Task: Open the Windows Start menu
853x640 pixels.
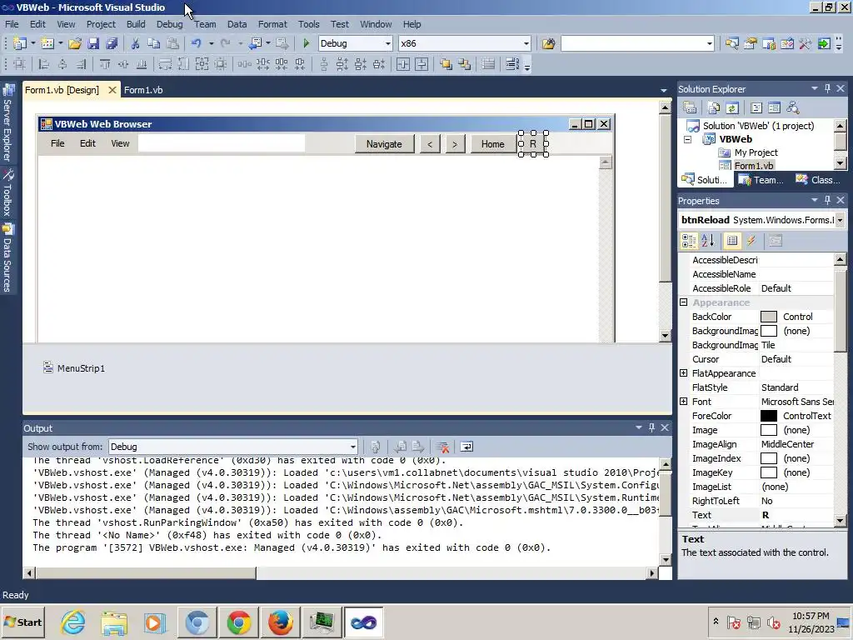Action: [x=22, y=622]
